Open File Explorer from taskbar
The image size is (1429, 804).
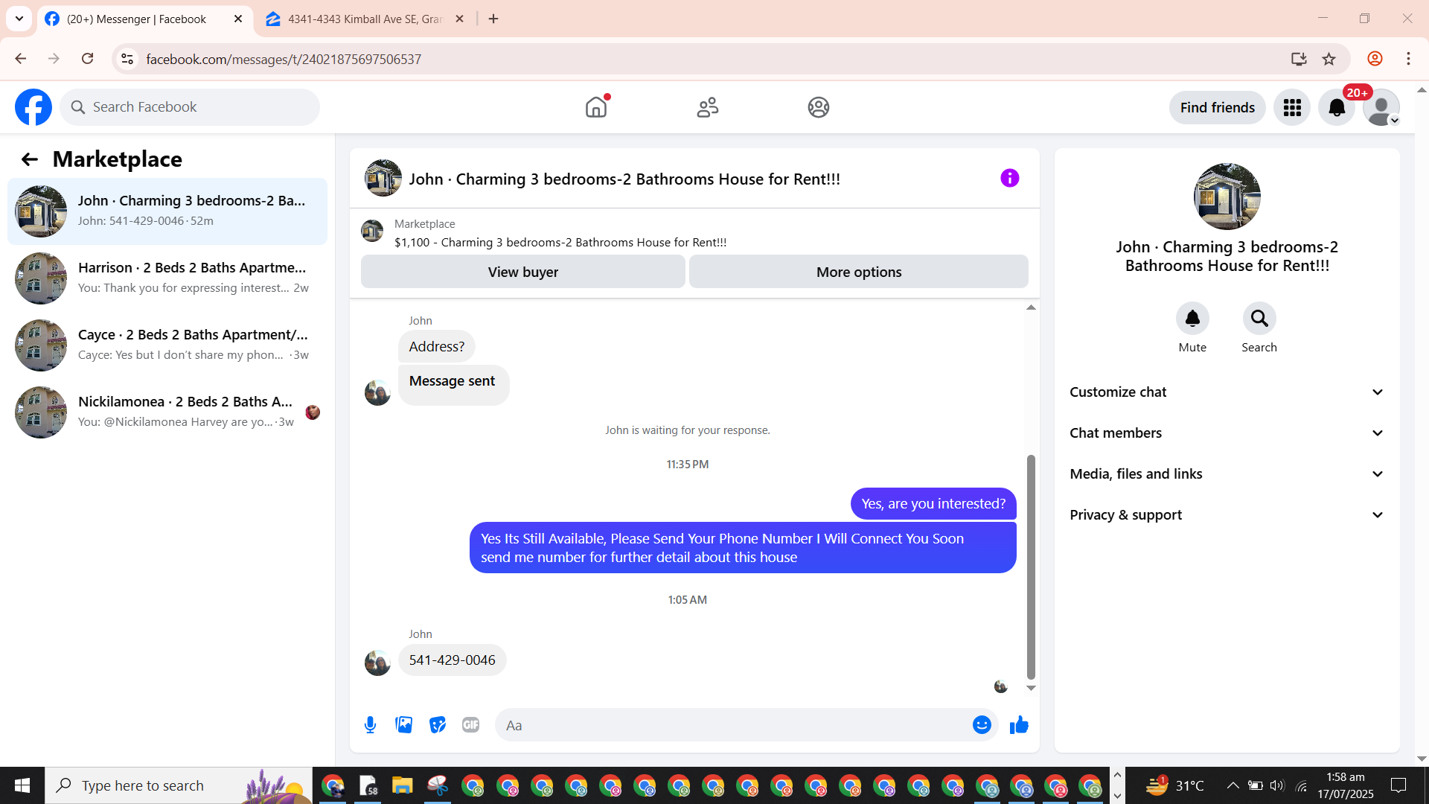(x=403, y=785)
